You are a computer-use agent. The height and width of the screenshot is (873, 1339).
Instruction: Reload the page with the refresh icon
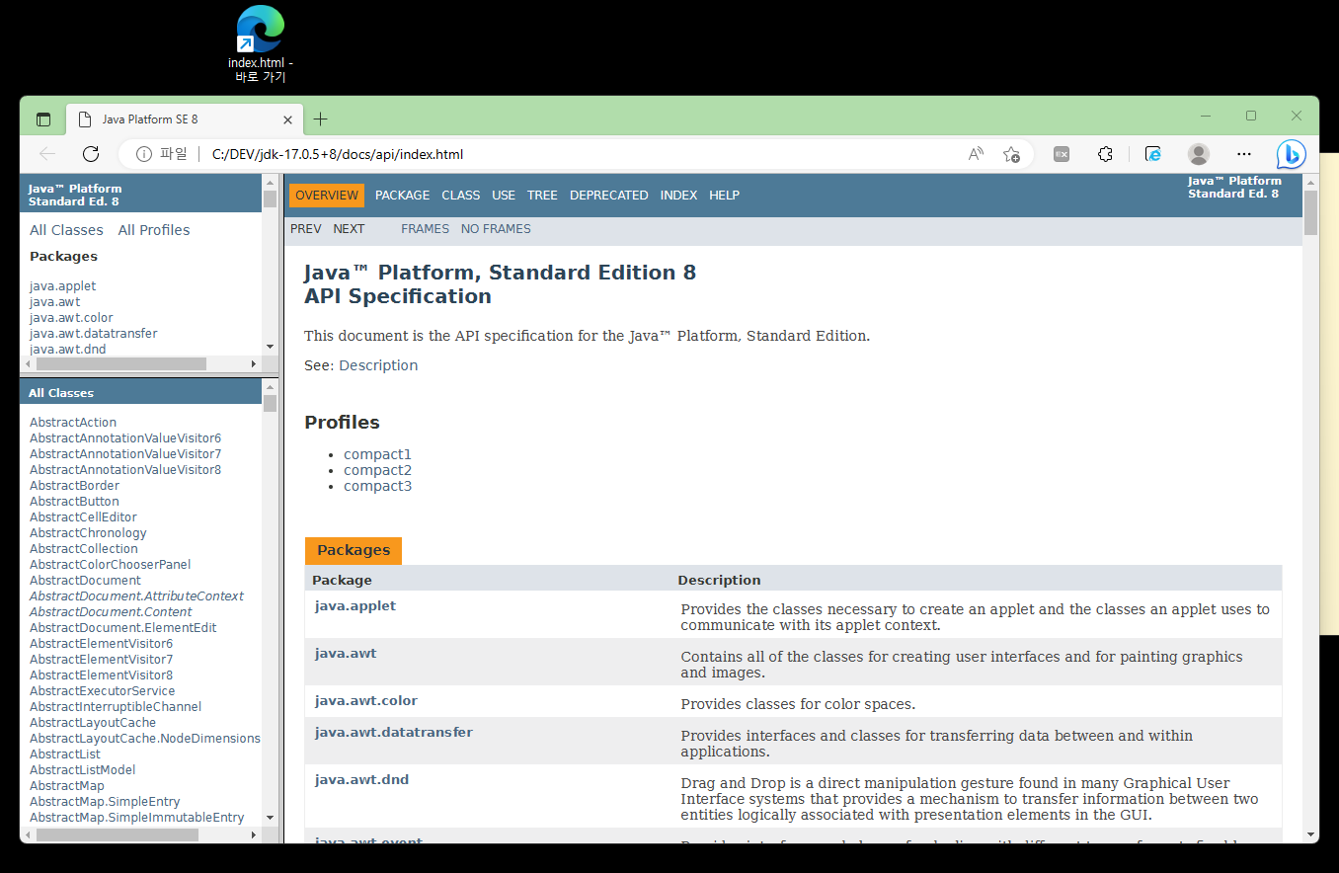pyautogui.click(x=91, y=154)
